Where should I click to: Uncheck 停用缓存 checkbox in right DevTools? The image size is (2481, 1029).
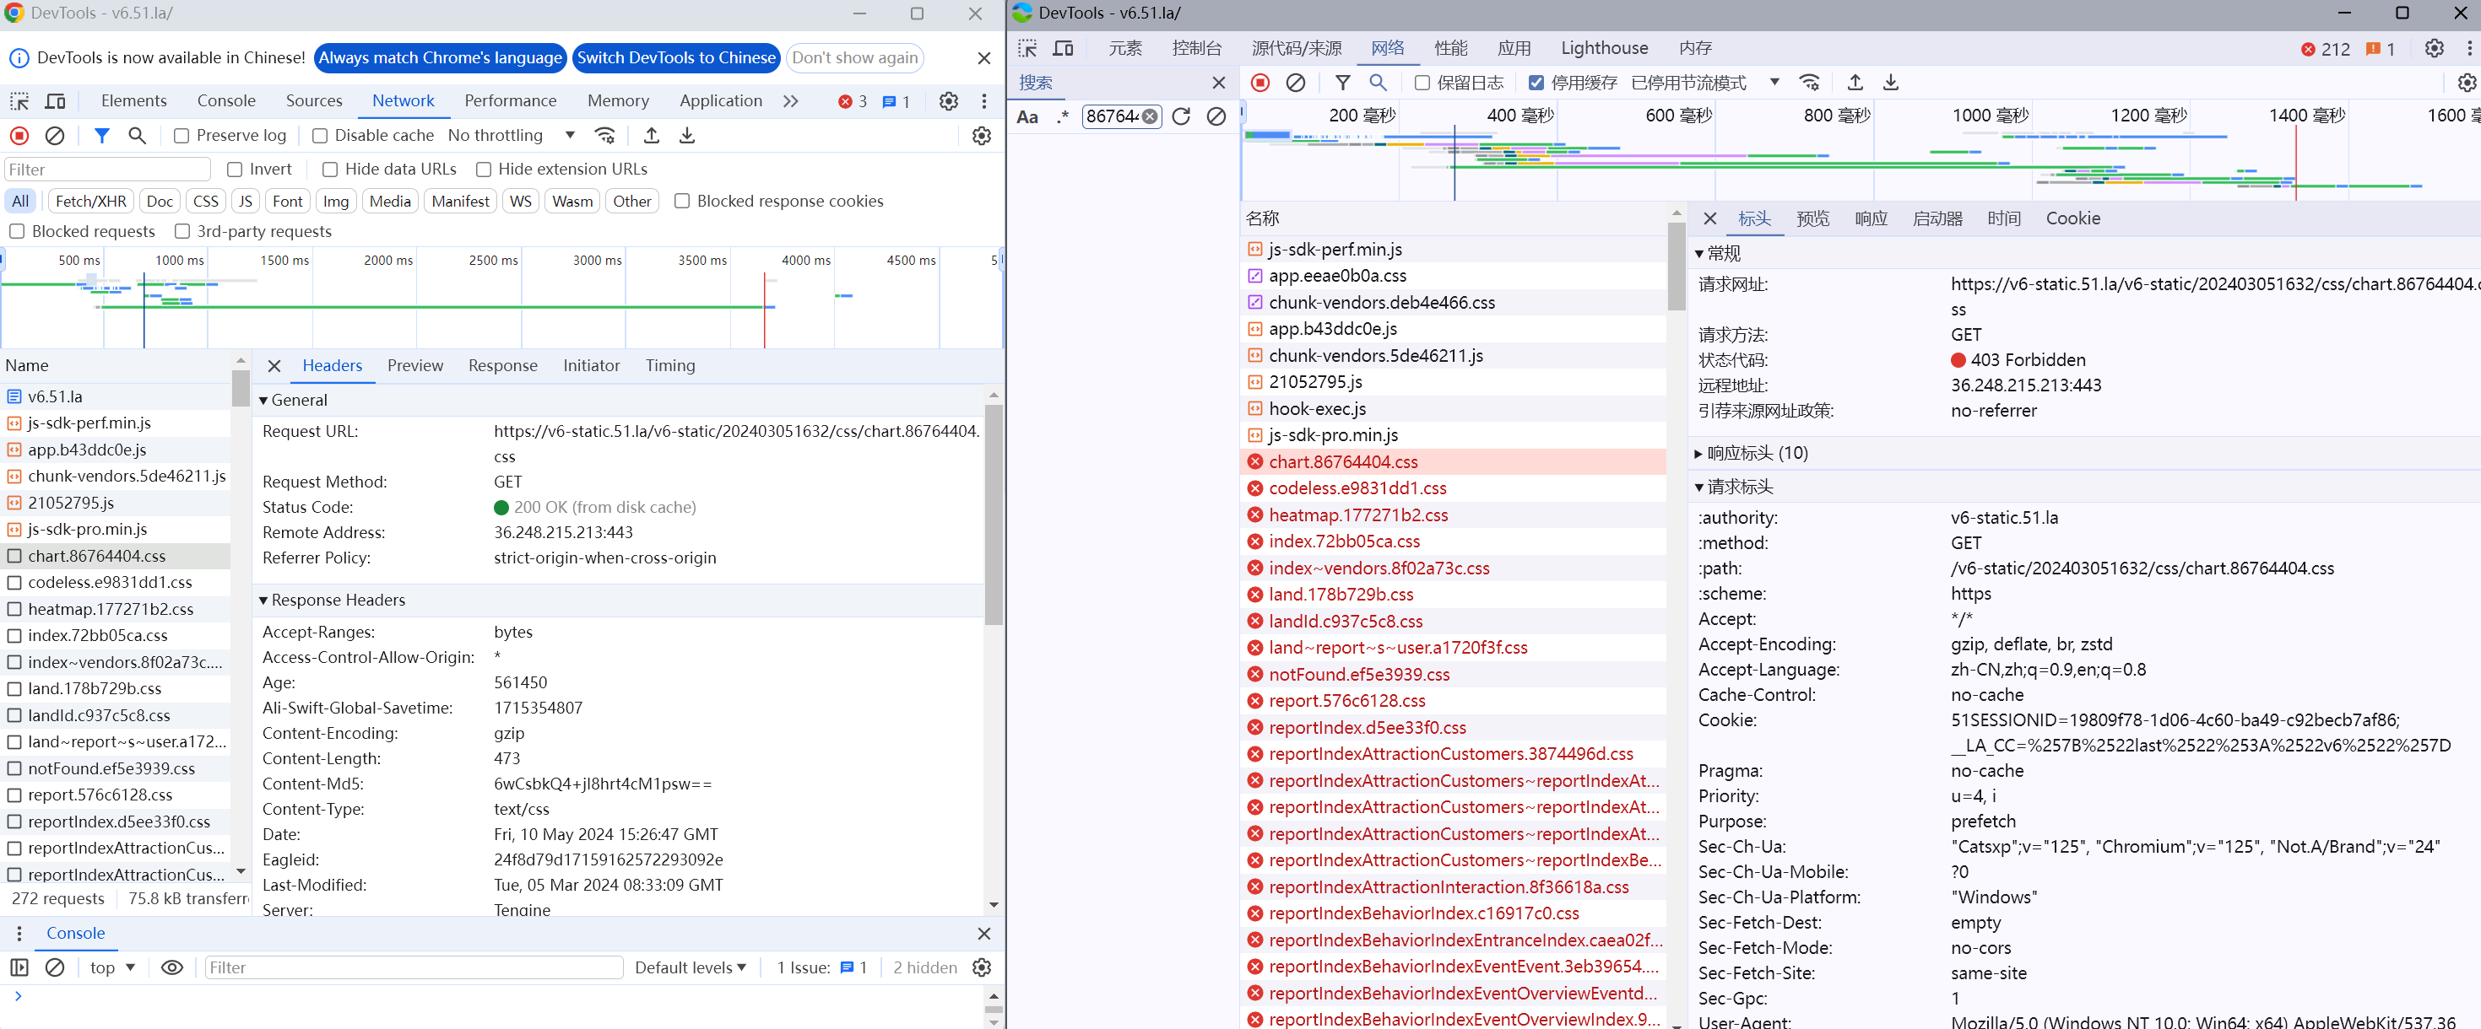click(x=1536, y=83)
